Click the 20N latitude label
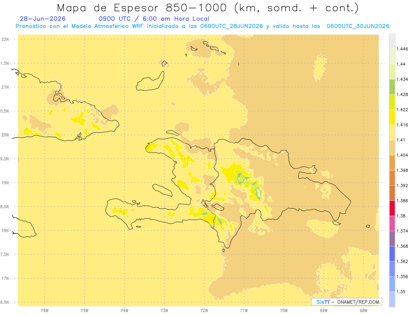 coord(5,135)
